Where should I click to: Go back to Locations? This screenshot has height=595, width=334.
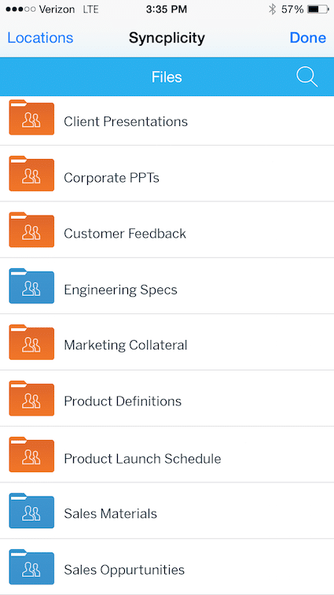click(x=40, y=38)
